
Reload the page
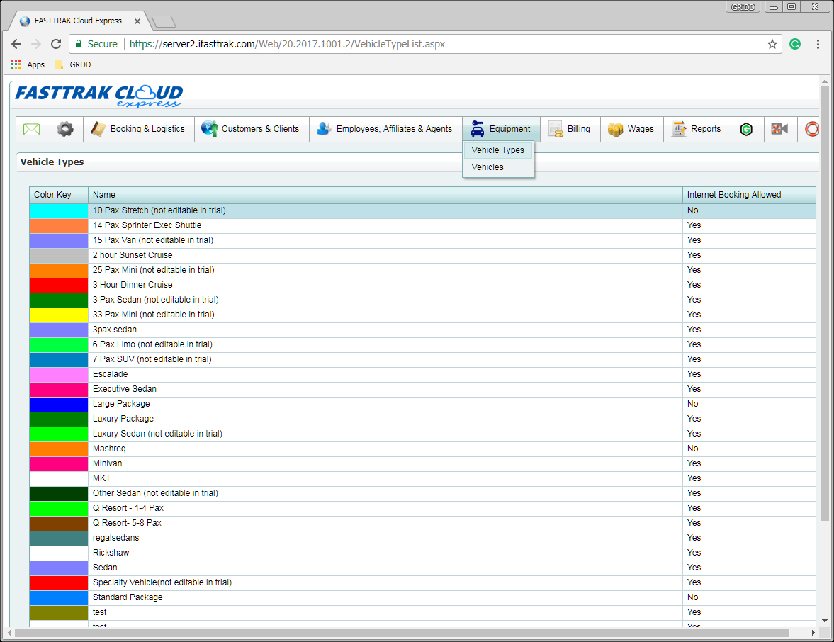(56, 44)
